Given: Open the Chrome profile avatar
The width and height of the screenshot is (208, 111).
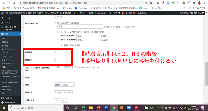Looking at the screenshot, I should tap(199, 3).
